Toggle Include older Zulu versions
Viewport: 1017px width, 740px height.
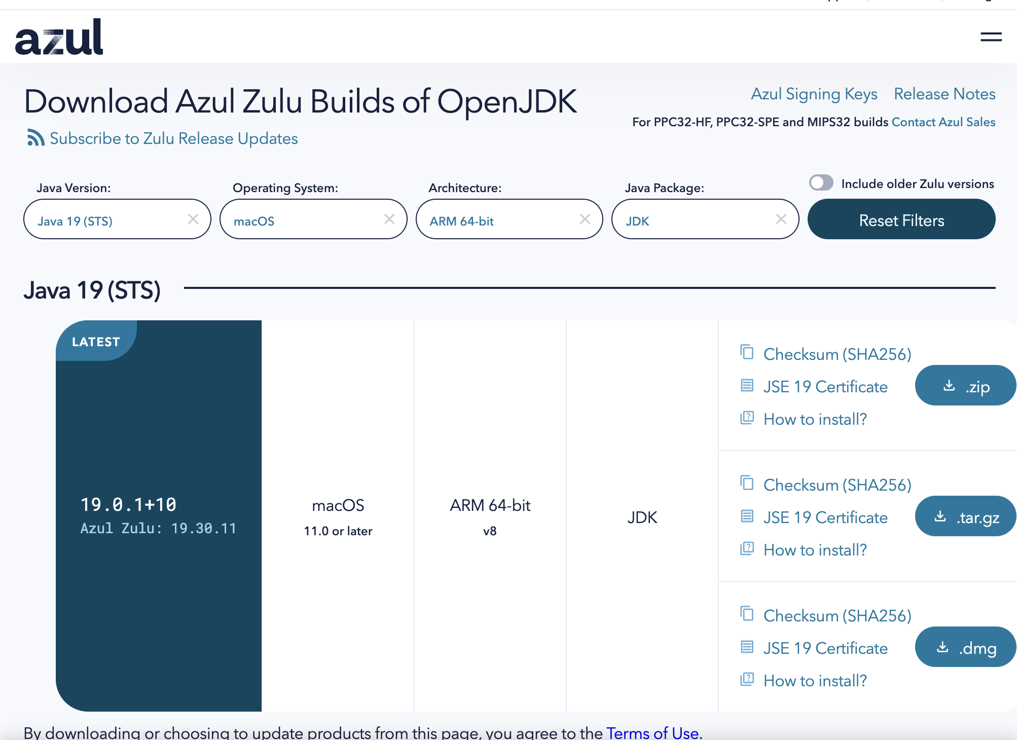(x=821, y=183)
